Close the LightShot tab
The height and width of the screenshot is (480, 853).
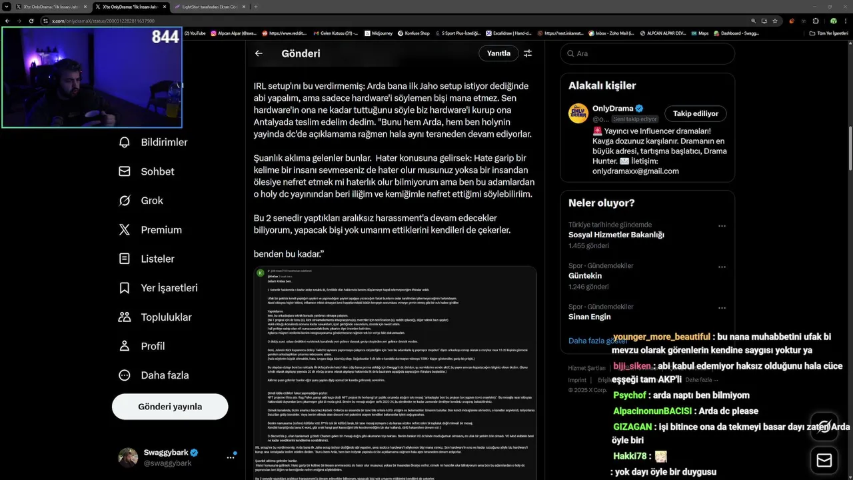243,6
